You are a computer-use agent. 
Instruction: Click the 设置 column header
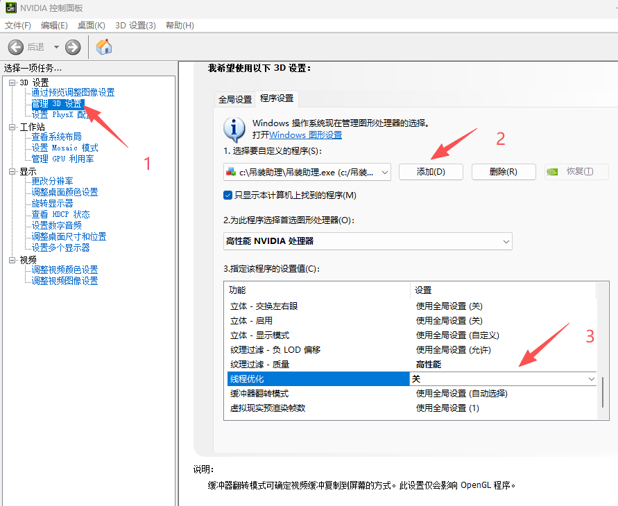[x=504, y=290]
